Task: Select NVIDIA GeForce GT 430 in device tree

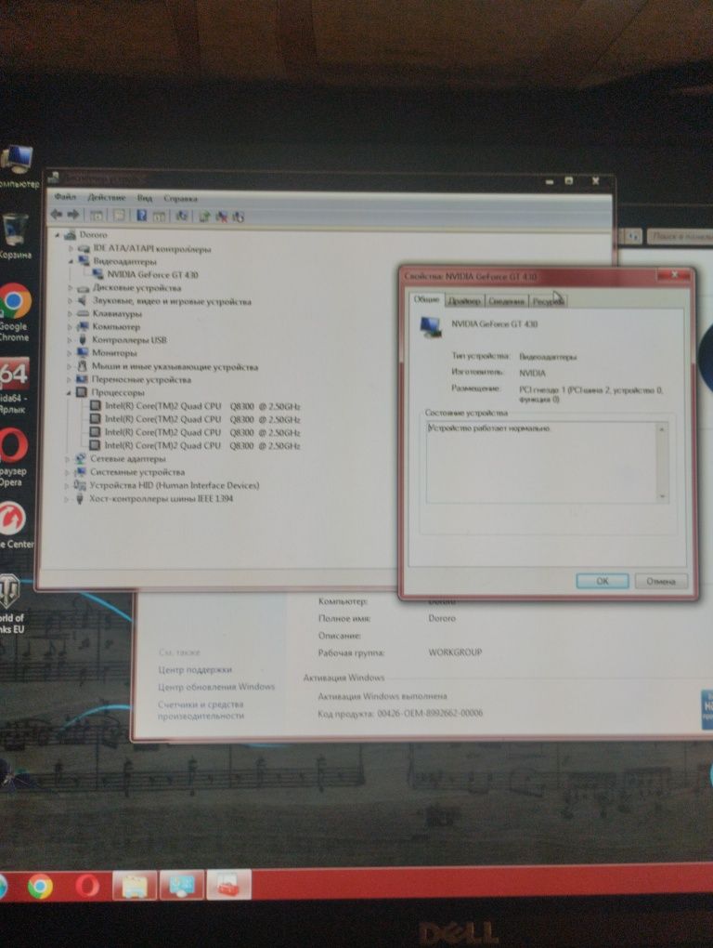Action: (x=152, y=274)
